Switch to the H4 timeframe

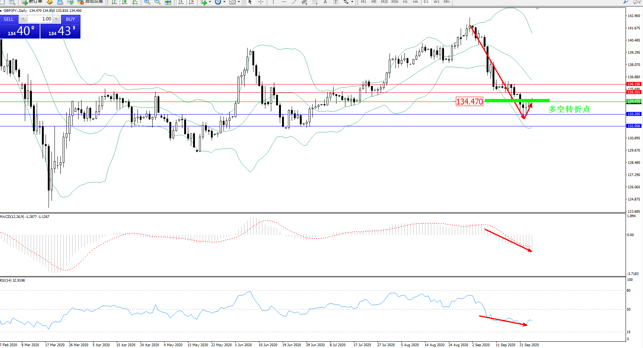pos(415,2)
